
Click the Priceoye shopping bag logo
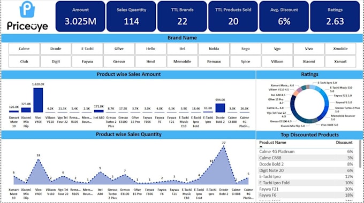27,10
